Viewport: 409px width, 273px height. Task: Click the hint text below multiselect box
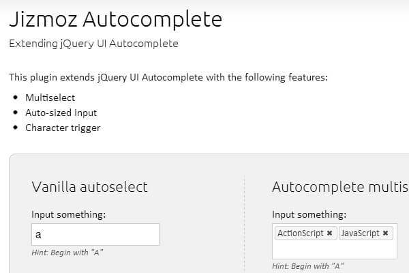(x=307, y=266)
